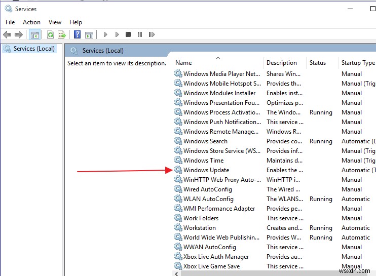Viewport: 376px width, 276px height.
Task: Select WinHTTP Web Proxy Auto-... service
Action: 222,180
